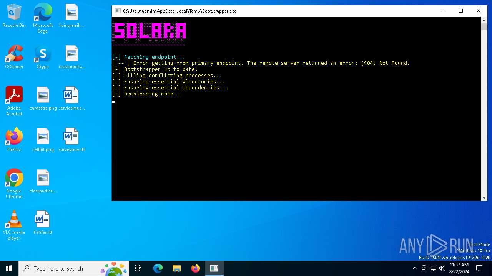
Task: Launch Adobe Acrobat from desktop
Action: tap(14, 101)
